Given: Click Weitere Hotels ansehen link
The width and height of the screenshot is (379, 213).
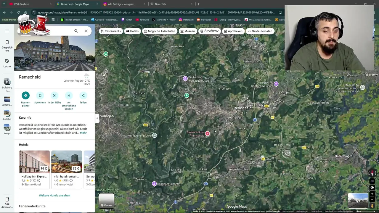Looking at the screenshot, I should tap(54, 196).
